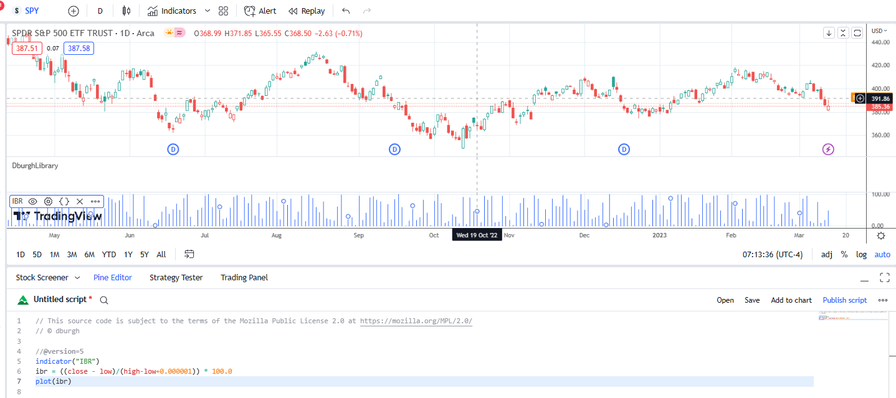Click the undo arrow icon

tap(346, 11)
